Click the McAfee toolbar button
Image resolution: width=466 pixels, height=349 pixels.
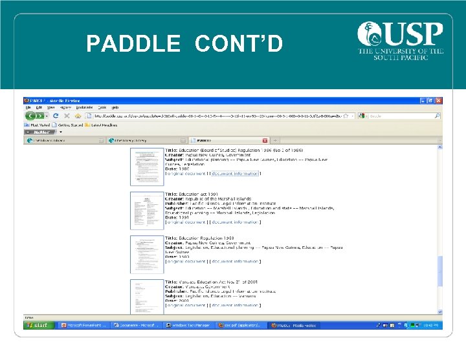pos(40,132)
